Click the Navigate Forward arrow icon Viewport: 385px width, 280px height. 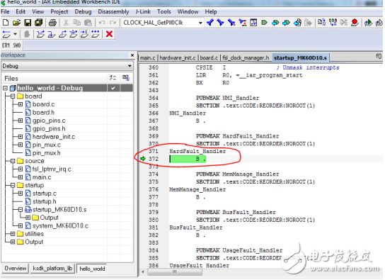pyautogui.click(x=286, y=23)
